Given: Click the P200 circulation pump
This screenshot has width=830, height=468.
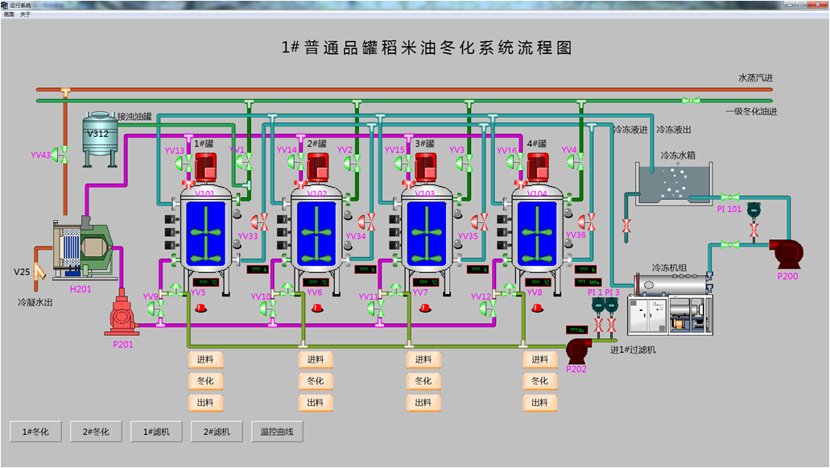Looking at the screenshot, I should (x=784, y=251).
